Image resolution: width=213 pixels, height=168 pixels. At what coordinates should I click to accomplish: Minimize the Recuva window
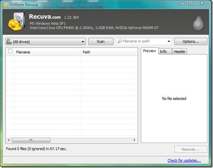[182, 3]
